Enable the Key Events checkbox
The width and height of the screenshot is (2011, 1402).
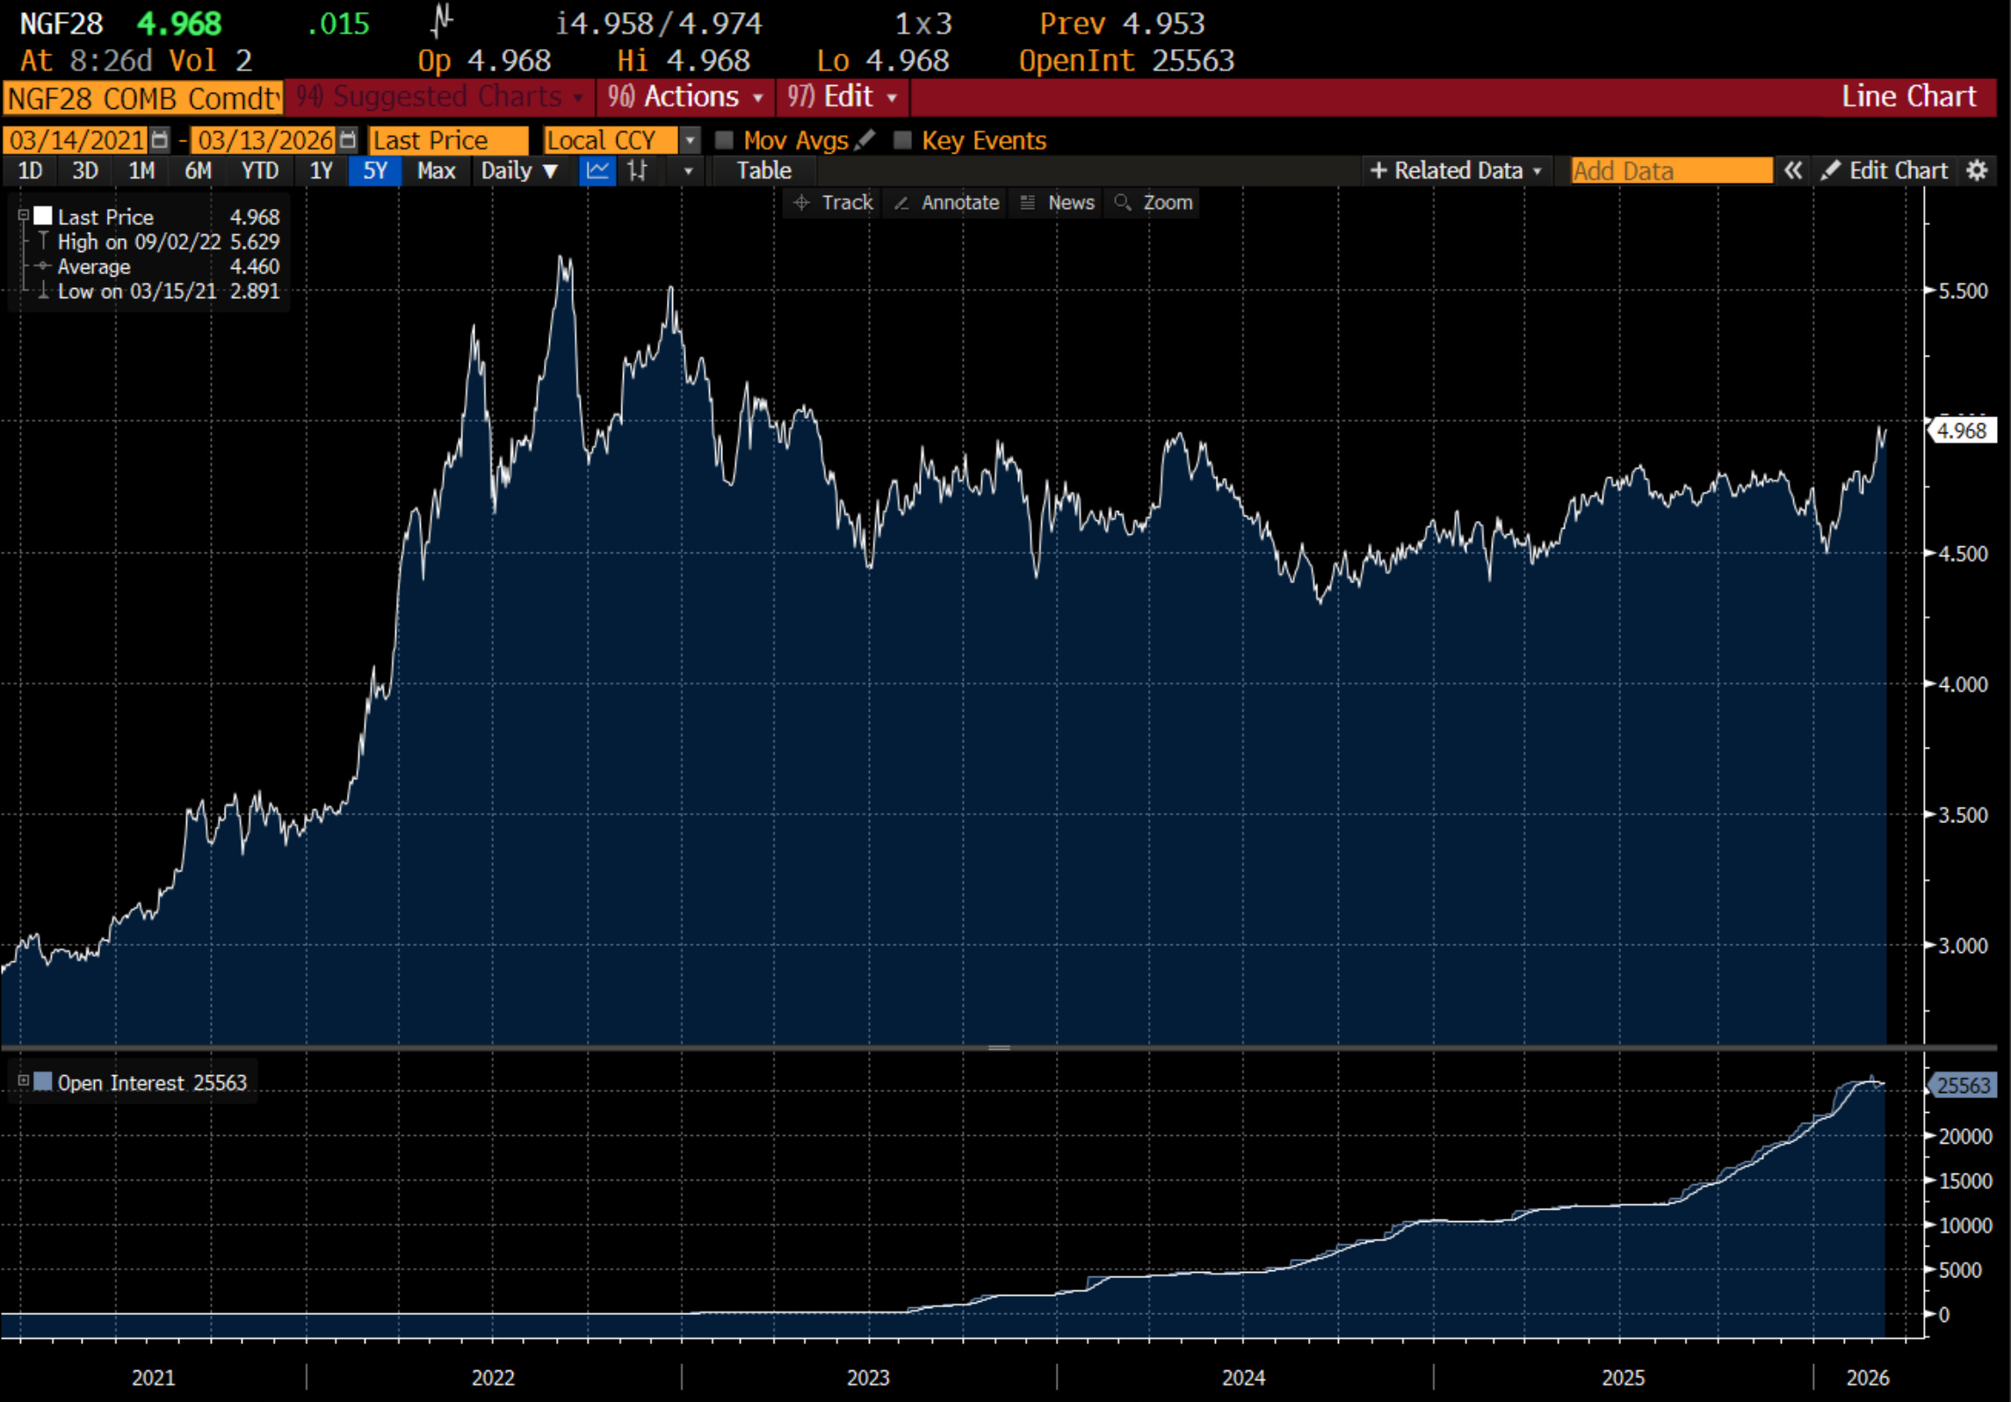tap(902, 141)
